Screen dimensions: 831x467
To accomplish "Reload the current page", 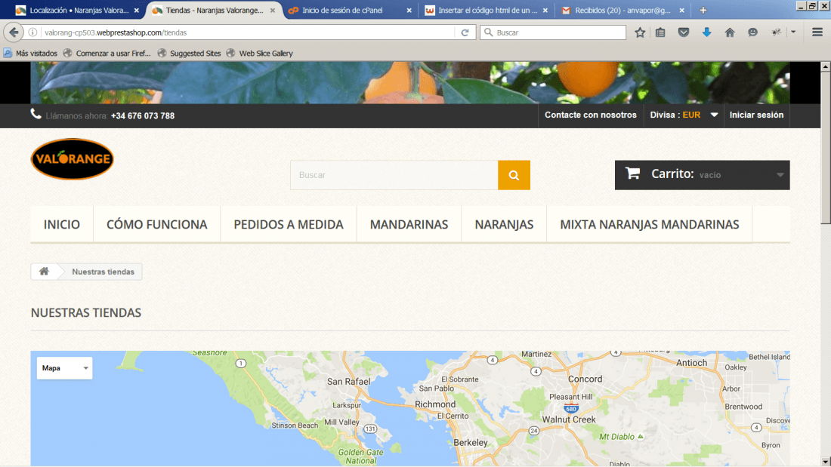I will click(465, 32).
